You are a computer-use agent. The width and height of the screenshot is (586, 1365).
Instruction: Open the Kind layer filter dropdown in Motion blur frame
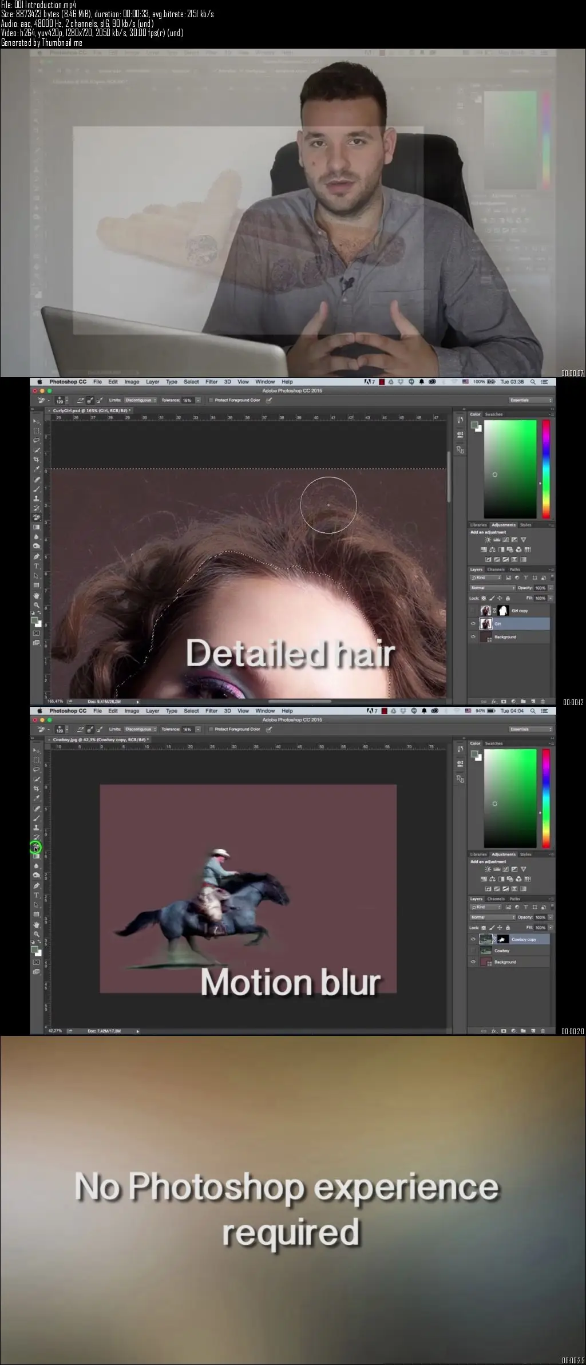[486, 907]
